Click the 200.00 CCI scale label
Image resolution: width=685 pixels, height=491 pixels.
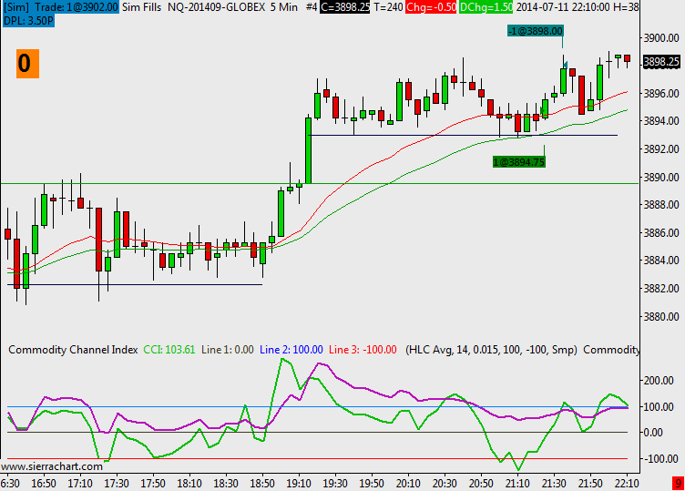[659, 381]
